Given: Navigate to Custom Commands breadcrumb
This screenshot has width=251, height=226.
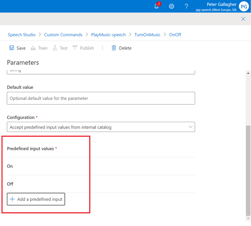Looking at the screenshot, I should [63, 35].
